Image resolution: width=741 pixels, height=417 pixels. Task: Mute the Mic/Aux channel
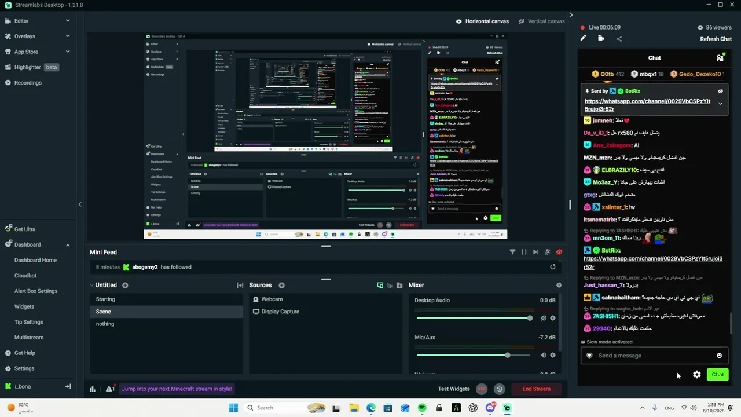click(x=543, y=355)
